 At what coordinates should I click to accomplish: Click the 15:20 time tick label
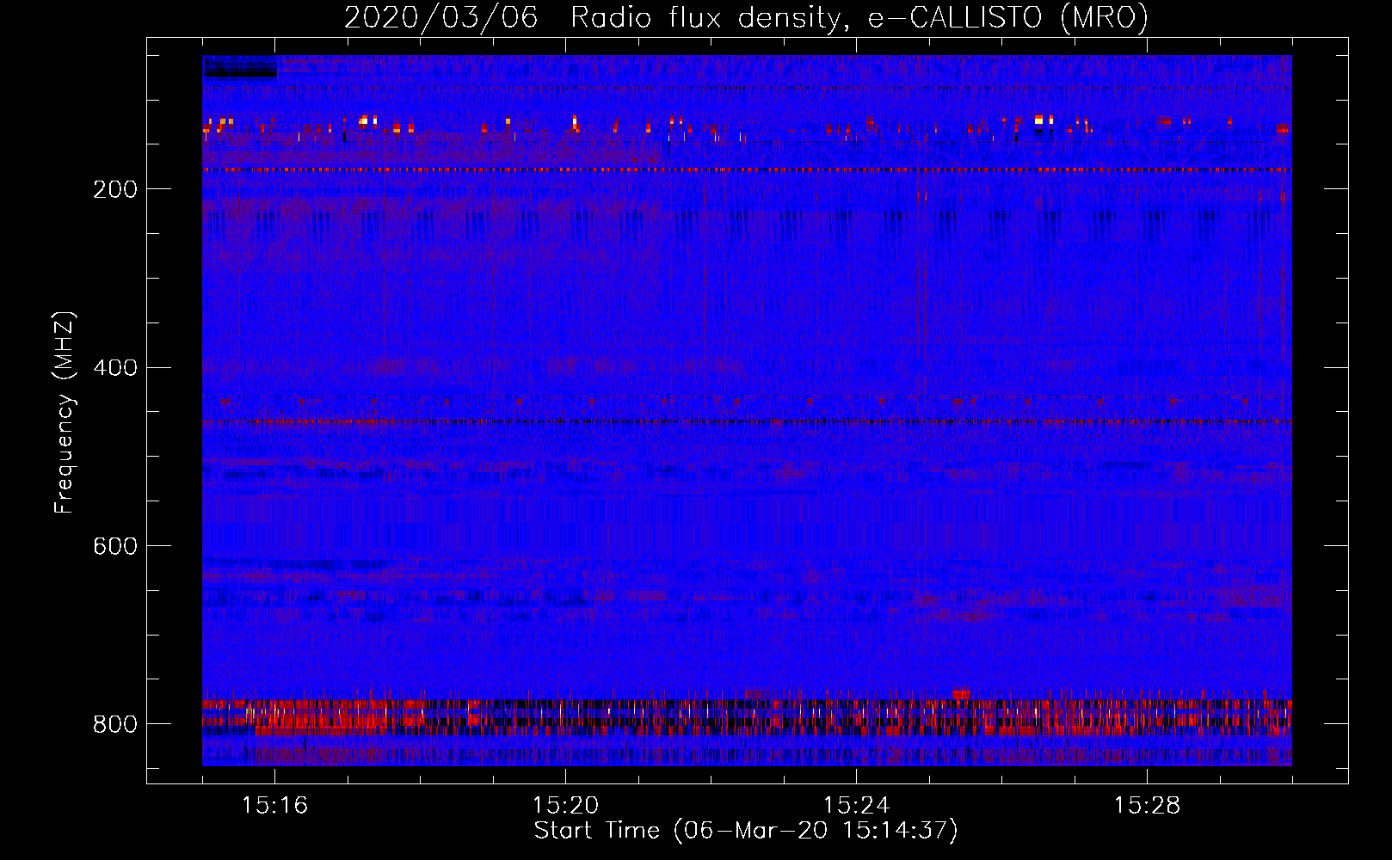[x=565, y=805]
